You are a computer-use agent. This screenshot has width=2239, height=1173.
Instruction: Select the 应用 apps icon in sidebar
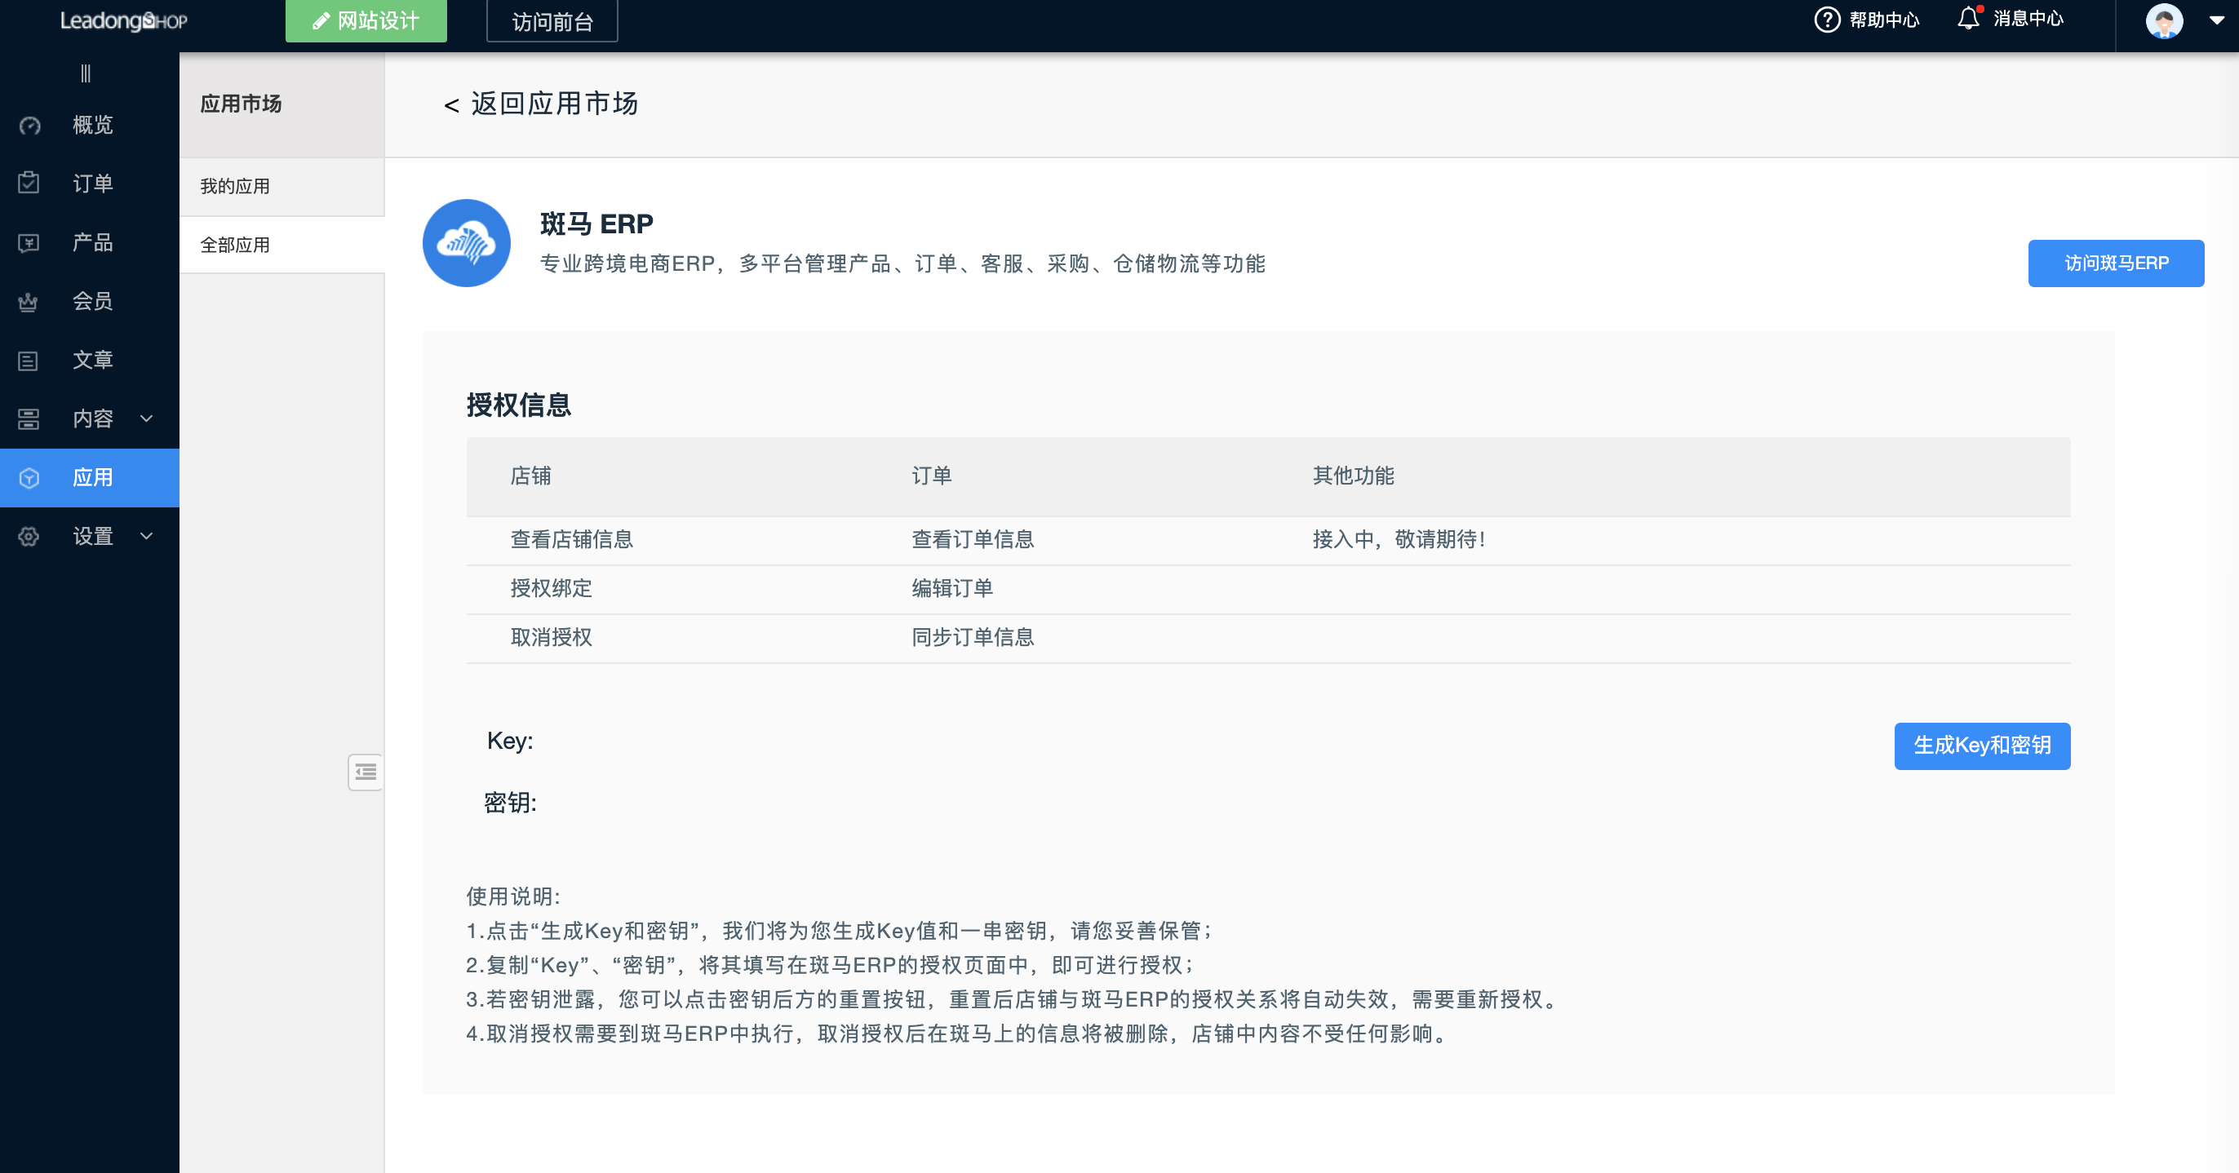[x=29, y=477]
